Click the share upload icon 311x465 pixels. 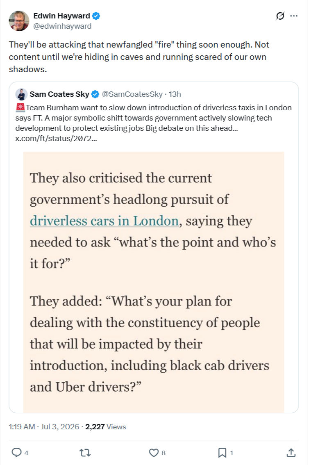(291, 453)
